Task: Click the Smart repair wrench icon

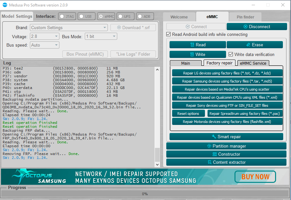Action: pos(214,137)
